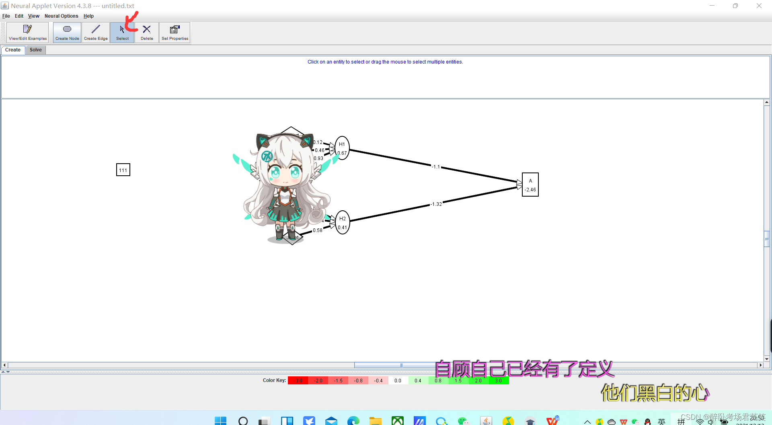Image resolution: width=772 pixels, height=425 pixels.
Task: Open Task View in taskbar
Action: coord(264,421)
